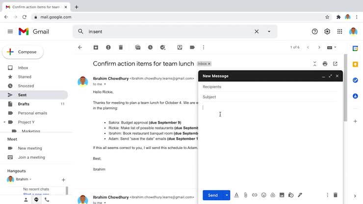
Task: Go to the newer conversation arrow
Action: (308, 47)
